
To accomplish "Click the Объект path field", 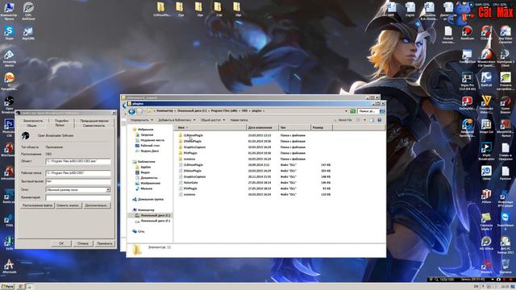I will pos(78,161).
